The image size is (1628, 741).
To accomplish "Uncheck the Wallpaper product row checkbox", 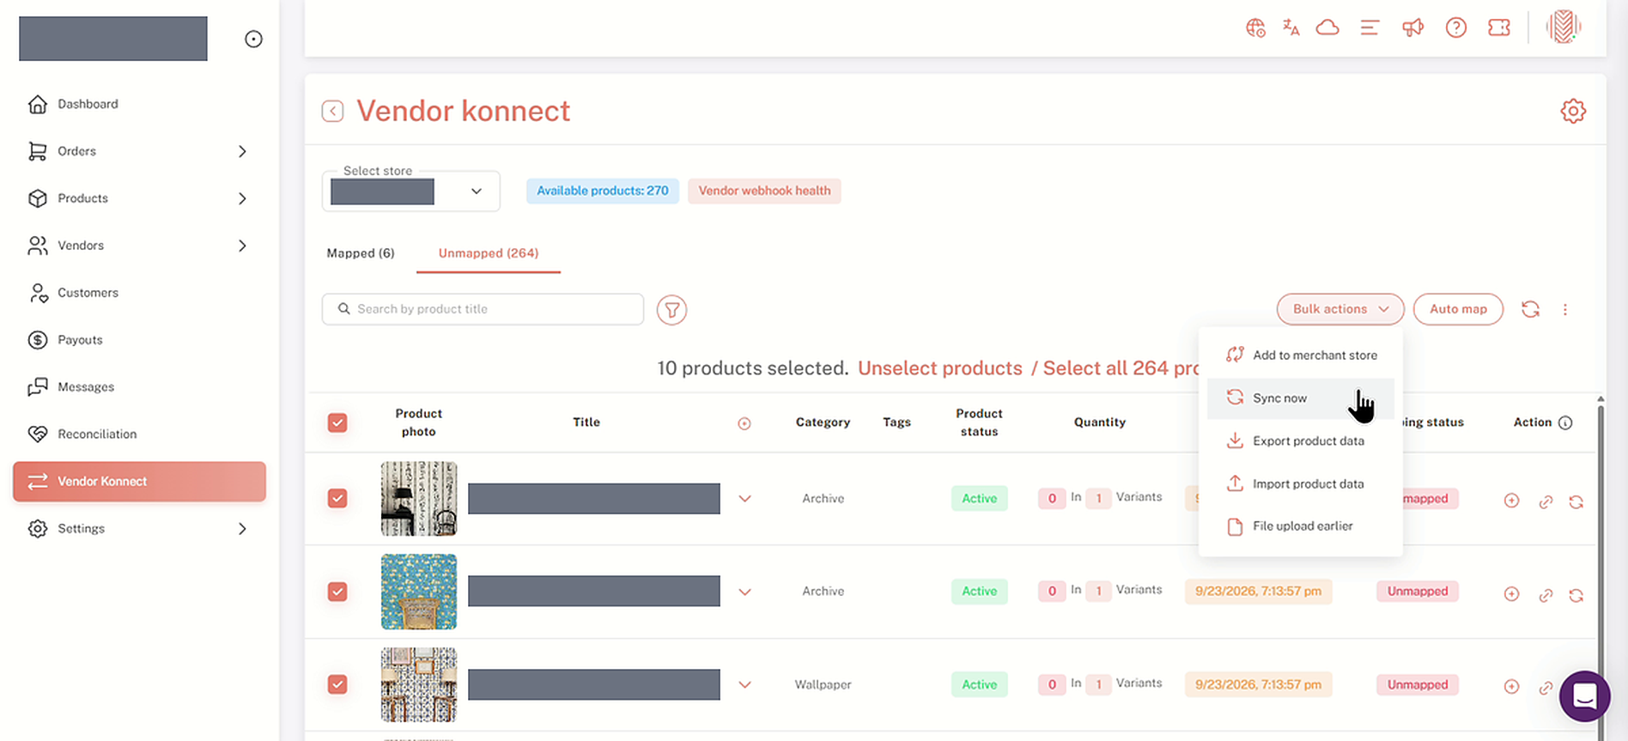I will tap(337, 684).
